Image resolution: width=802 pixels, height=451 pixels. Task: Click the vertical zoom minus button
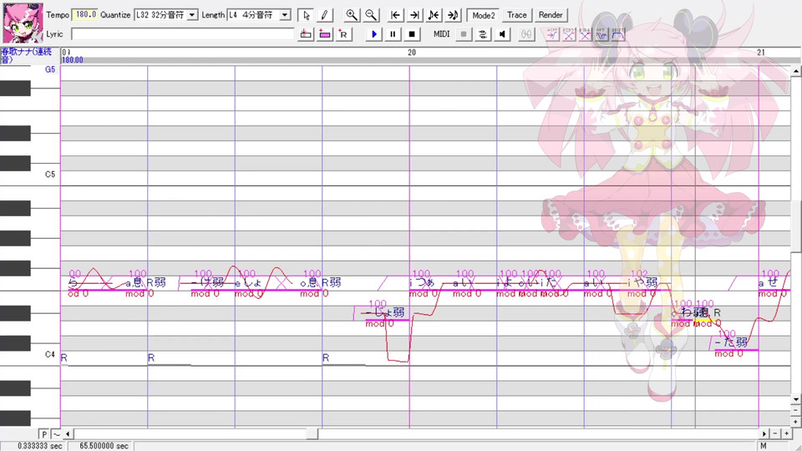click(795, 410)
